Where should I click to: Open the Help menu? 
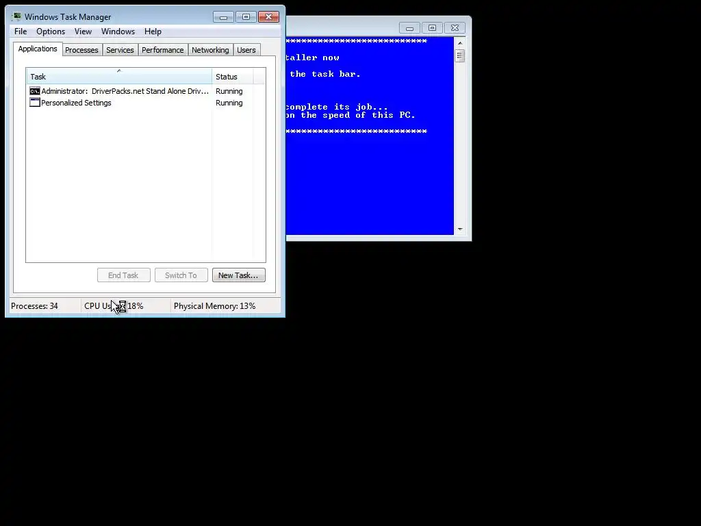[153, 32]
